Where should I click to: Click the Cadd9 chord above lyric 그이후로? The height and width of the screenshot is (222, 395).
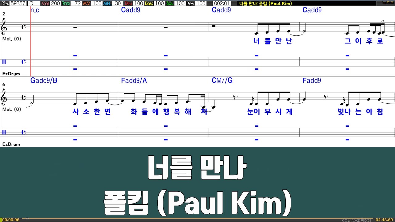point(312,10)
